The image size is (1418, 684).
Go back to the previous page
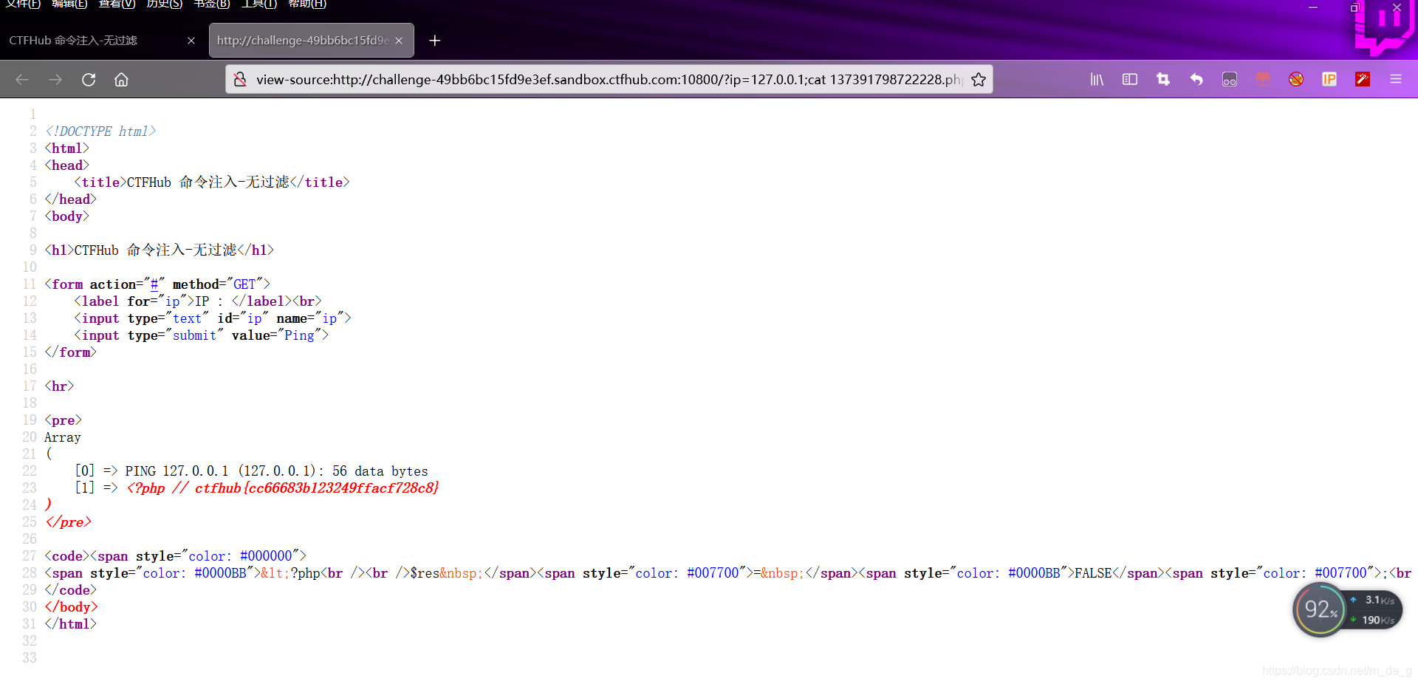[22, 80]
